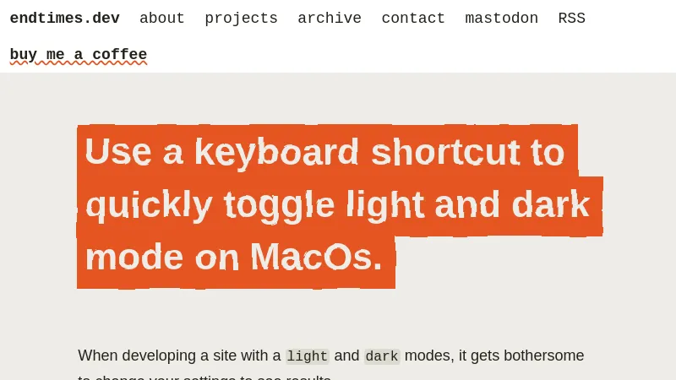Click the word 'keyboard' in the headline
This screenshot has width=676, height=380.
tap(276, 152)
